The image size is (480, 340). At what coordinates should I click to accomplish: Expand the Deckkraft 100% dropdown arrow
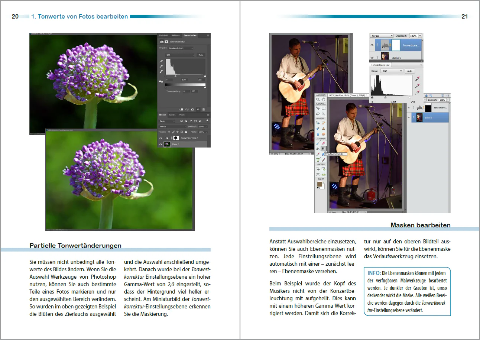point(420,36)
